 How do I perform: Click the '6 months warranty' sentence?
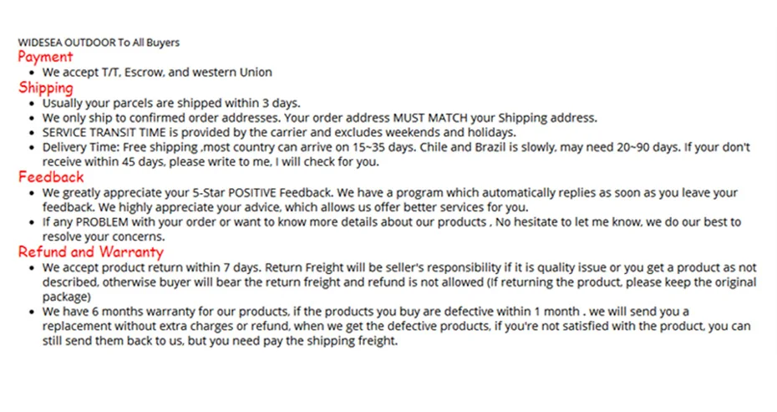coord(366,312)
